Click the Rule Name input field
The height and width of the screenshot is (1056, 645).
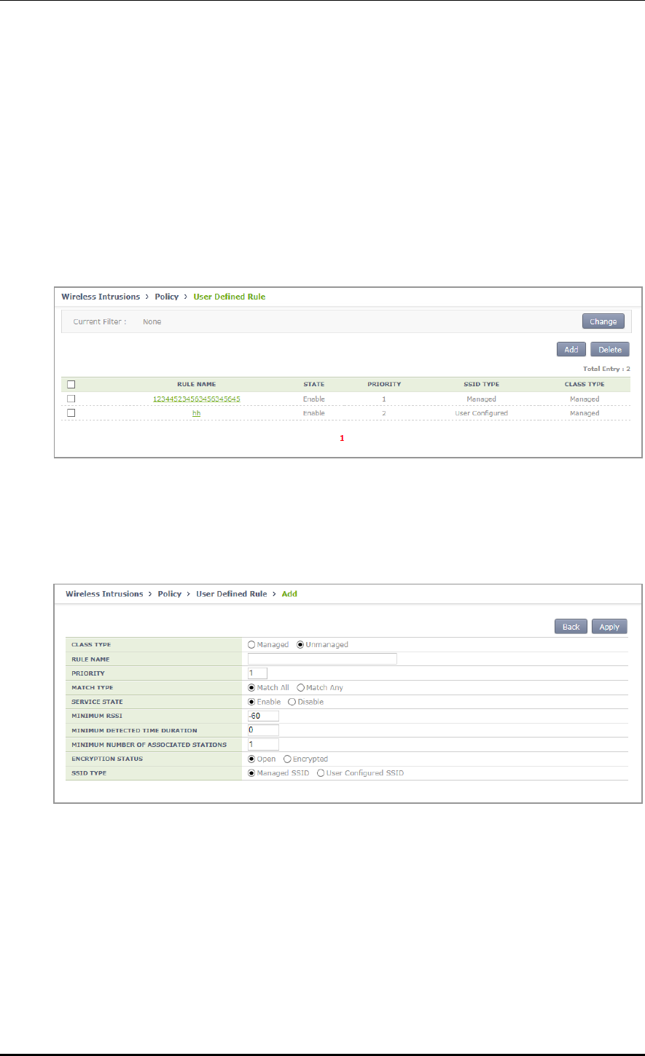click(322, 659)
